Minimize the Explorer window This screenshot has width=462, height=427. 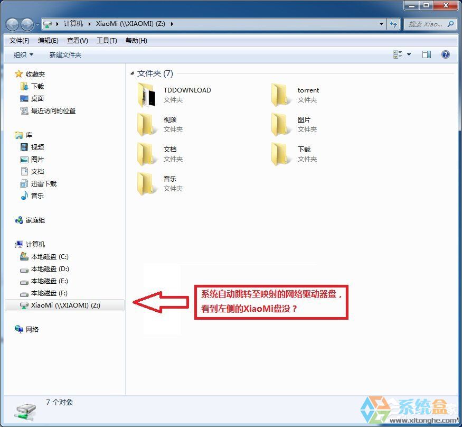pyautogui.click(x=412, y=6)
